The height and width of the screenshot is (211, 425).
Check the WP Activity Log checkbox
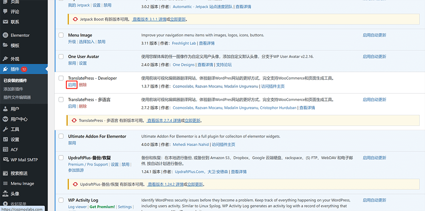coord(61,200)
